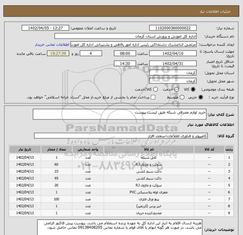This screenshot has height=235, width=243.
Task: Click the delivery province field کرمان
Action: click(173, 73)
